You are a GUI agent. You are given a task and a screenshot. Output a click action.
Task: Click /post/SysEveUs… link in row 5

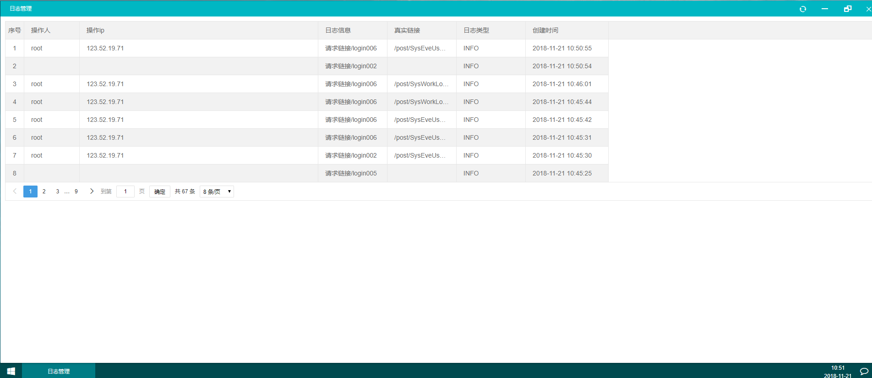(x=420, y=120)
